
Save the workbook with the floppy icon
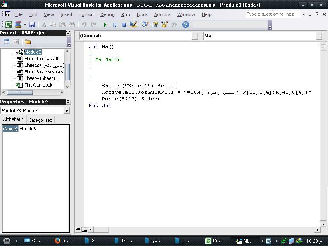(x=32, y=25)
